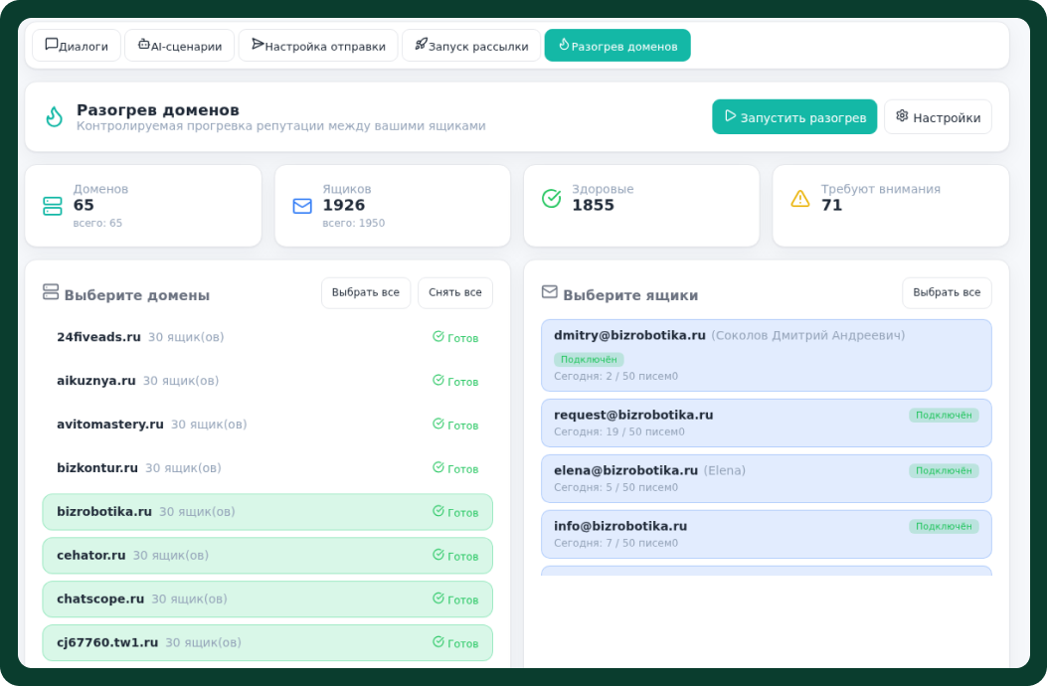Click the envelope icon beside Выберите ящики
This screenshot has width=1047, height=686.
pyautogui.click(x=550, y=292)
